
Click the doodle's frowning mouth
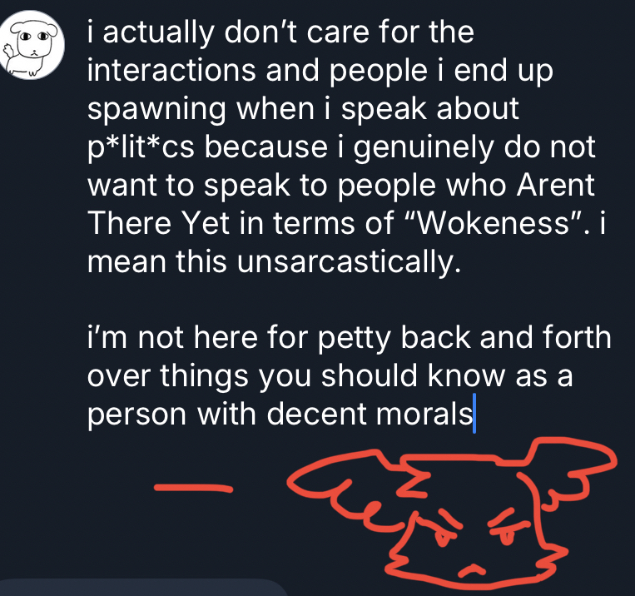coord(472,570)
